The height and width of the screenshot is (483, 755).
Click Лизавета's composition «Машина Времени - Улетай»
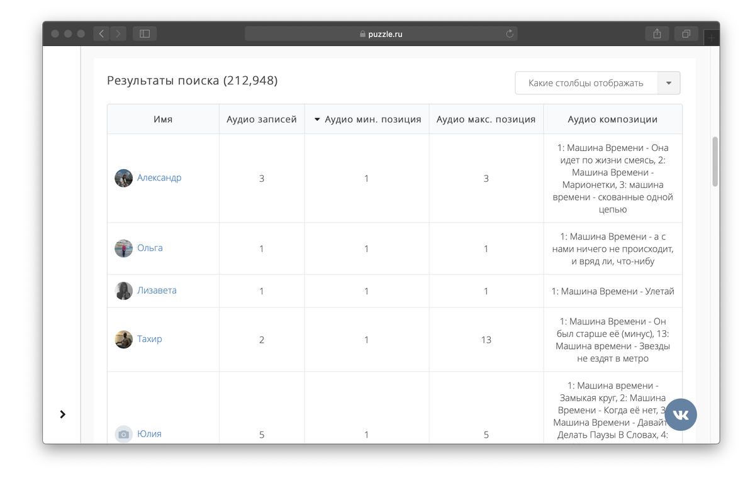click(x=613, y=291)
